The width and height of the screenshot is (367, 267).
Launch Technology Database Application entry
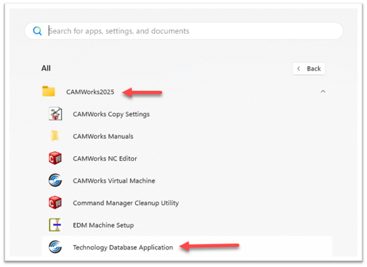123,247
